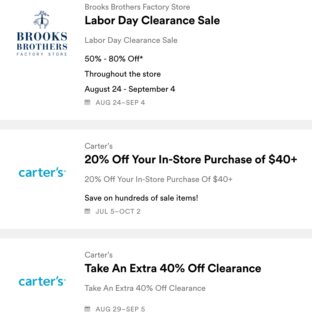
Task: Click the Throughout the store text
Action: 123,74
